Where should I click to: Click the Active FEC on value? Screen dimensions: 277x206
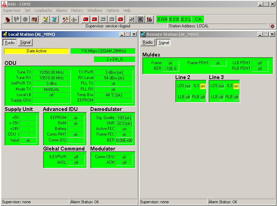click(124, 129)
